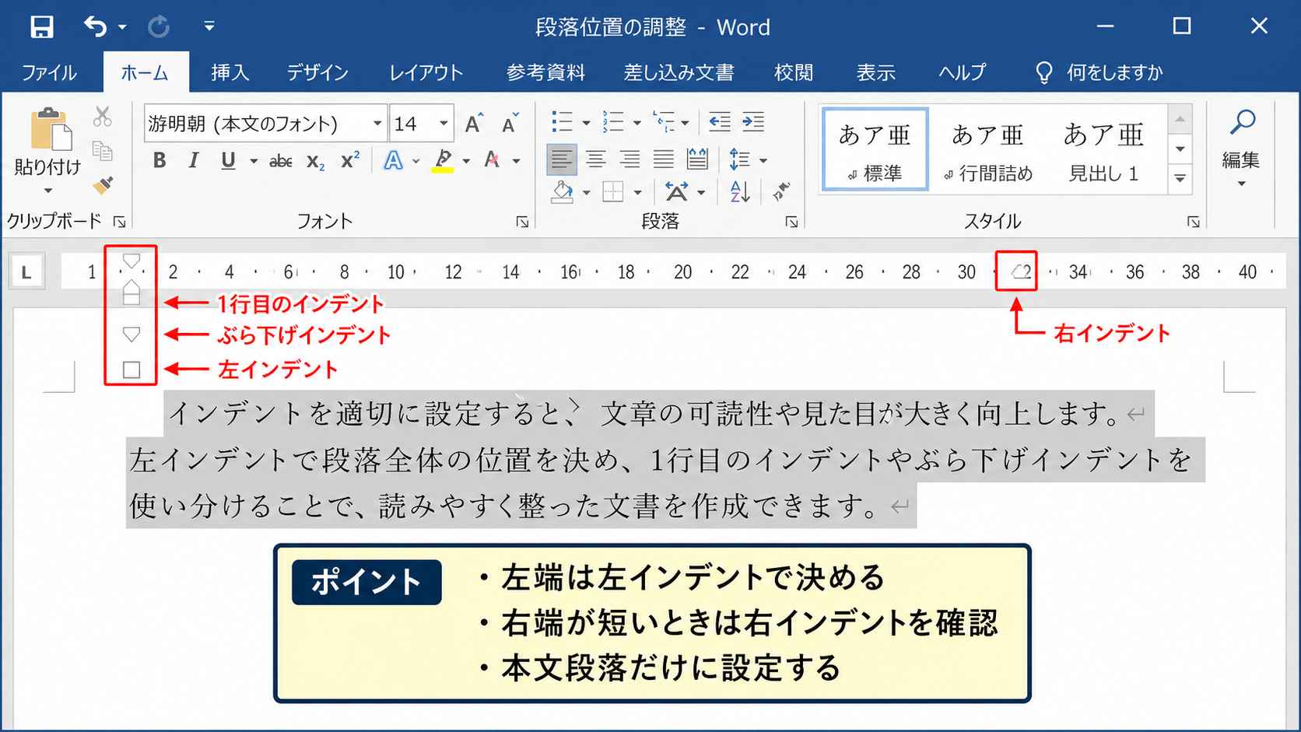Apply paragraph shading with the paint bucket
This screenshot has width=1301, height=732.
pyautogui.click(x=562, y=191)
